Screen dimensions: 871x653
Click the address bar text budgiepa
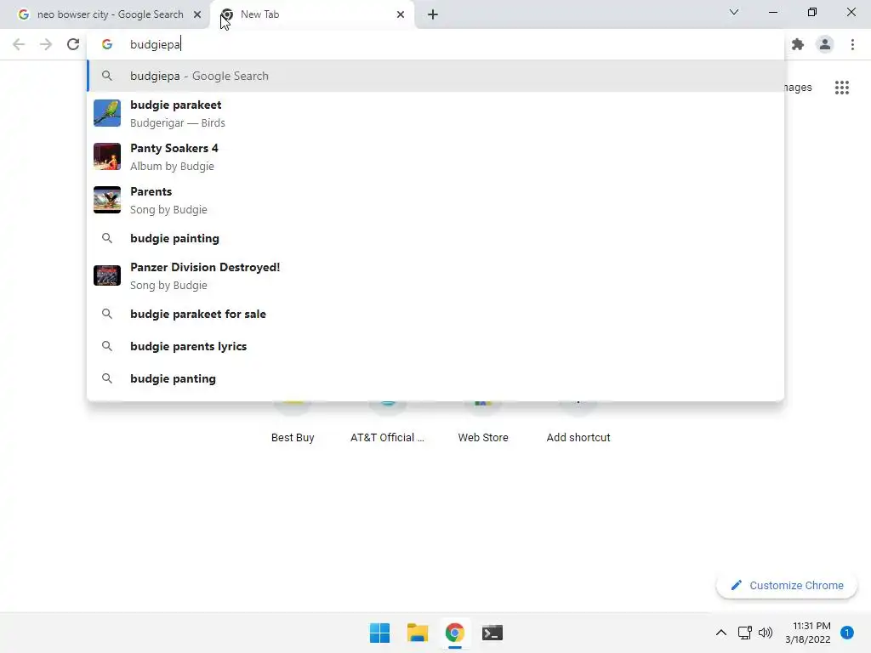click(155, 44)
